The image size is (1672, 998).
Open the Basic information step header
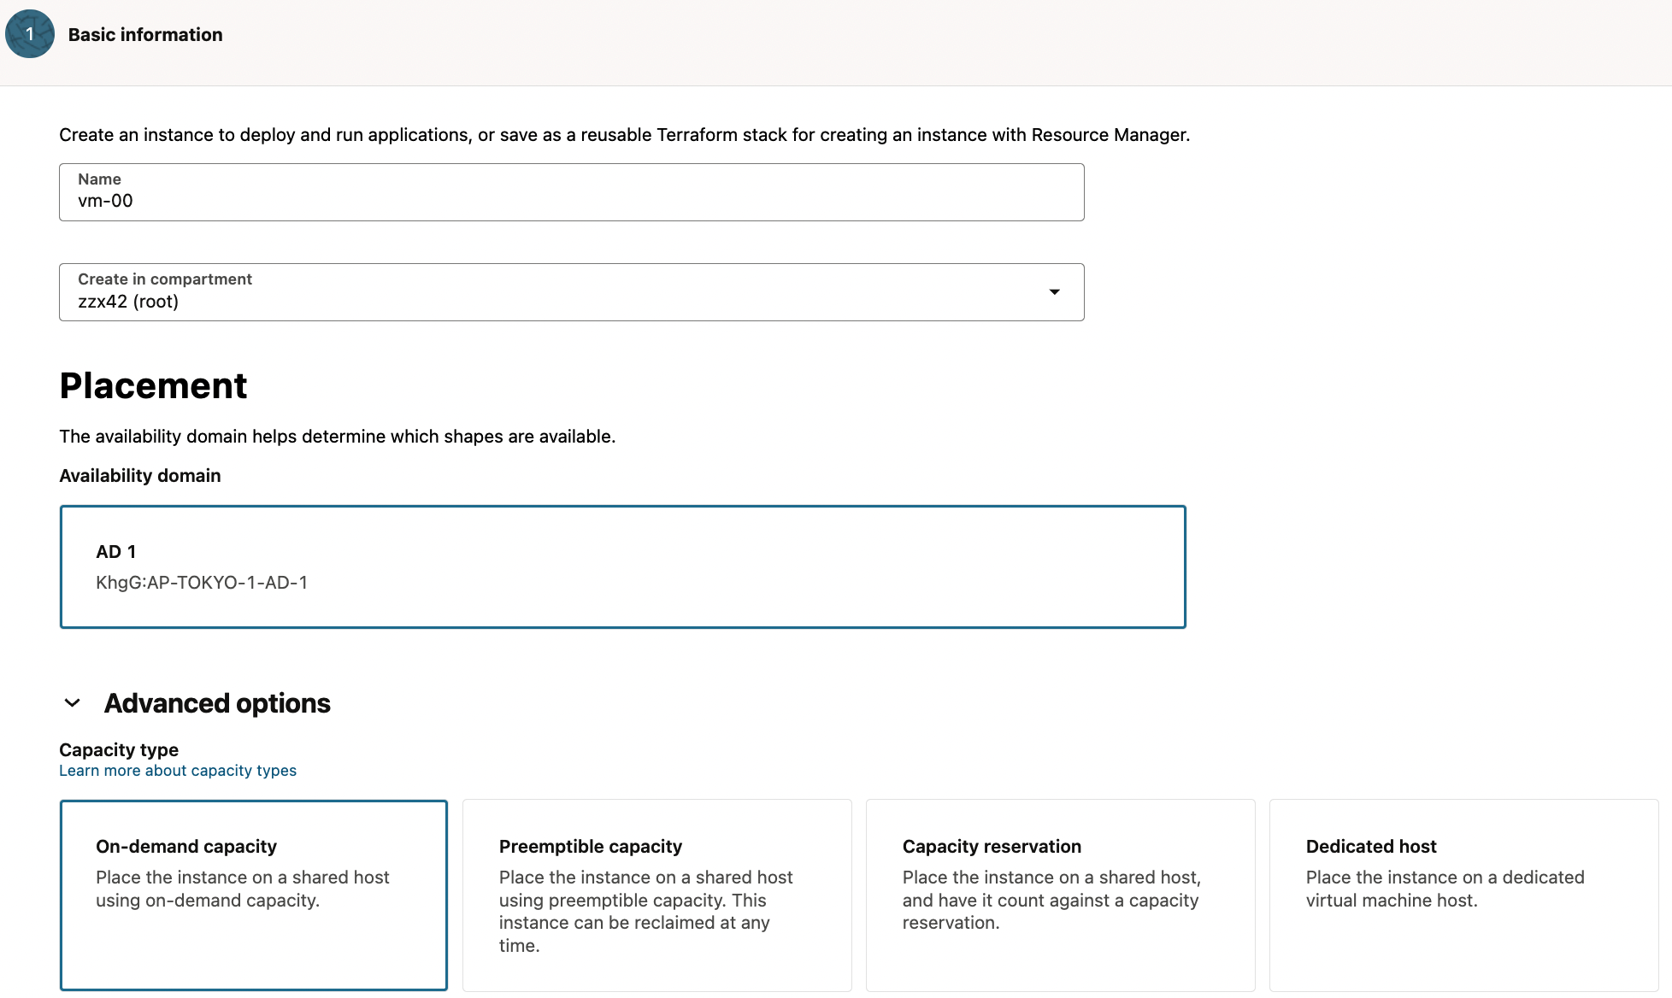tap(145, 35)
